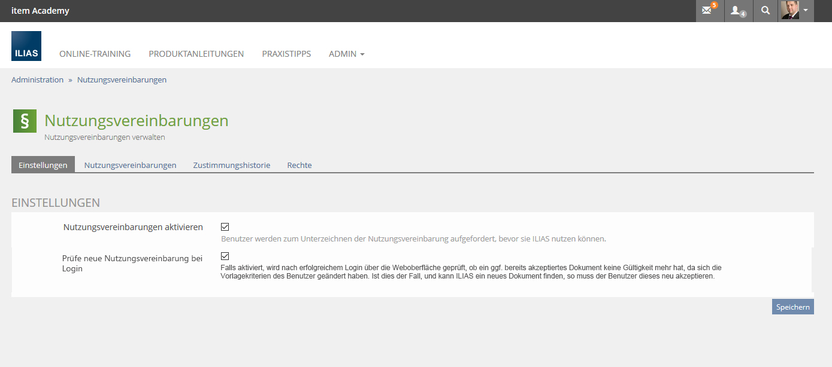Image resolution: width=832 pixels, height=367 pixels.
Task: Click the green paragraph section icon
Action: (24, 121)
